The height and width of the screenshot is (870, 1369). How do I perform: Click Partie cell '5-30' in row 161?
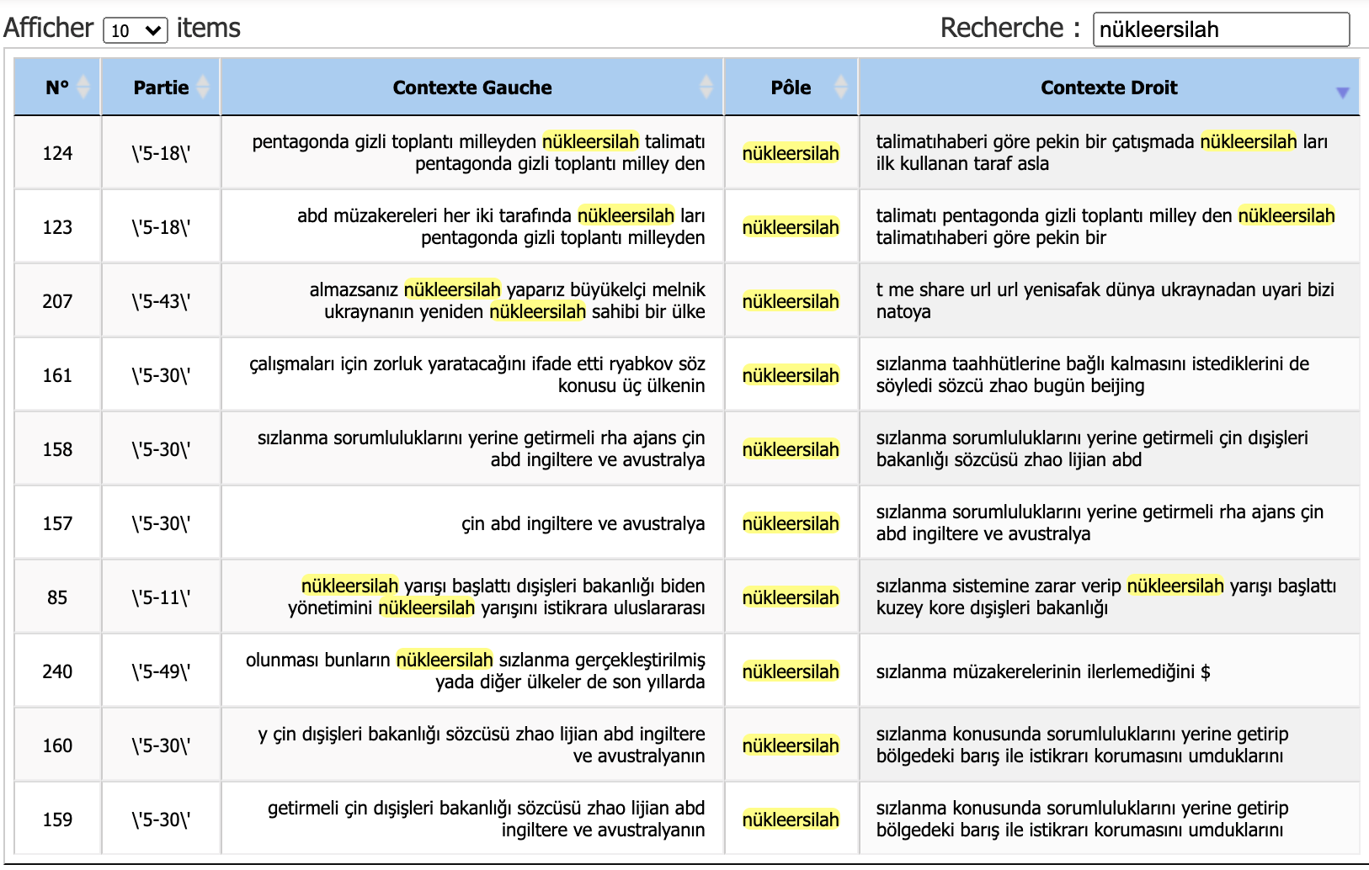coord(161,375)
